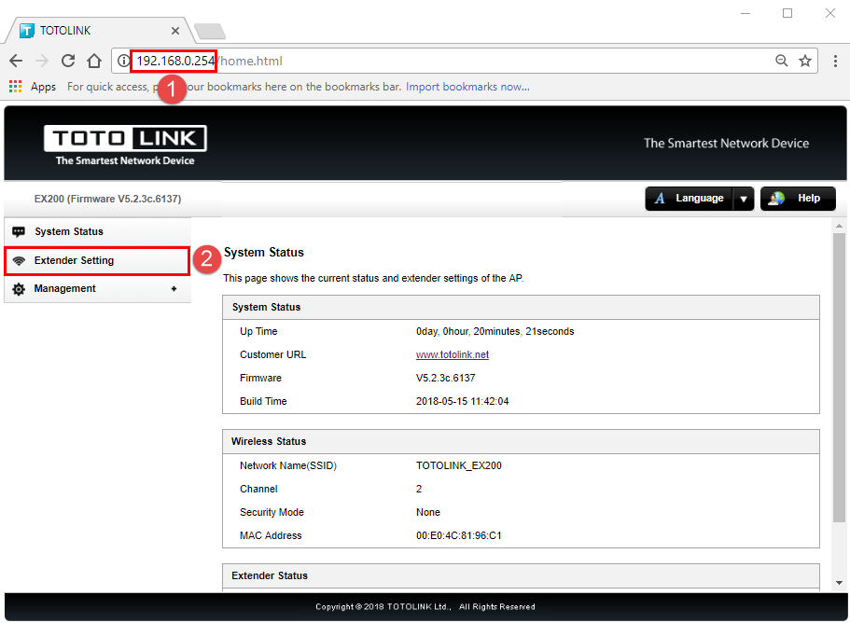Click the MAC Address value 00:E0:4C:81:96:C1
This screenshot has width=850, height=623.
pyautogui.click(x=459, y=535)
